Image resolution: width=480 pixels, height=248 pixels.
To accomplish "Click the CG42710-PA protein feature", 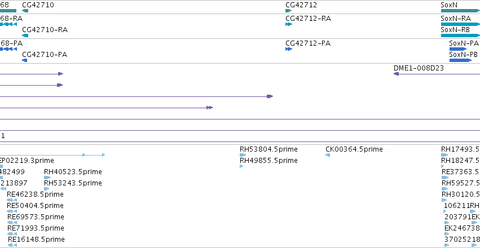I will [24, 60].
